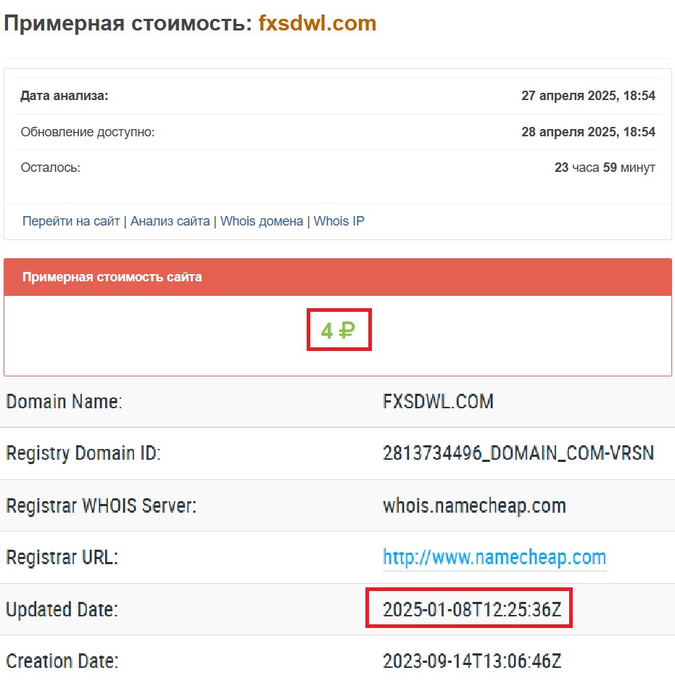Click the "Анализ сайта" link

click(170, 221)
